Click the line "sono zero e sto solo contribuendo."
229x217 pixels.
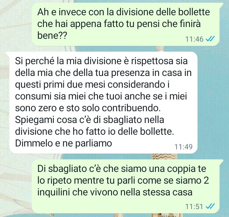(x=88, y=108)
